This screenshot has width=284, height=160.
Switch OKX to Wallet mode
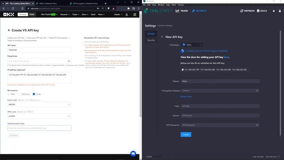pyautogui.click(x=32, y=15)
